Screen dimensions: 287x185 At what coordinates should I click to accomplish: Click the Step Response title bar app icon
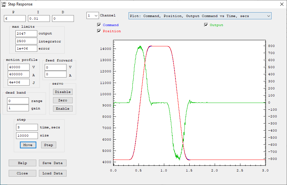(x=4, y=4)
